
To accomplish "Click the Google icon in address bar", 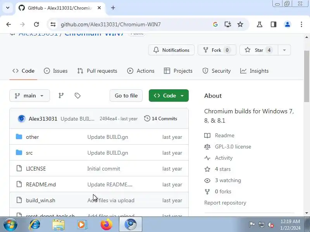I will pyautogui.click(x=215, y=24).
